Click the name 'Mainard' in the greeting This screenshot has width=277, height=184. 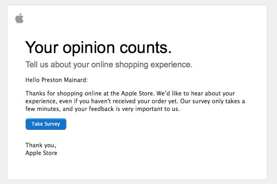coord(75,80)
